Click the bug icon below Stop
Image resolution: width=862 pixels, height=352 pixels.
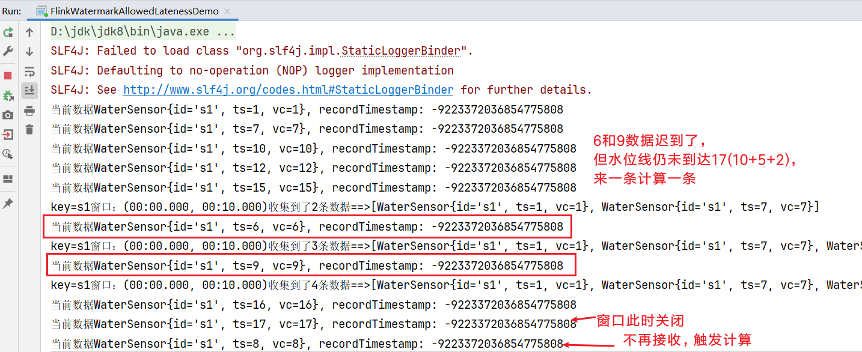8,96
